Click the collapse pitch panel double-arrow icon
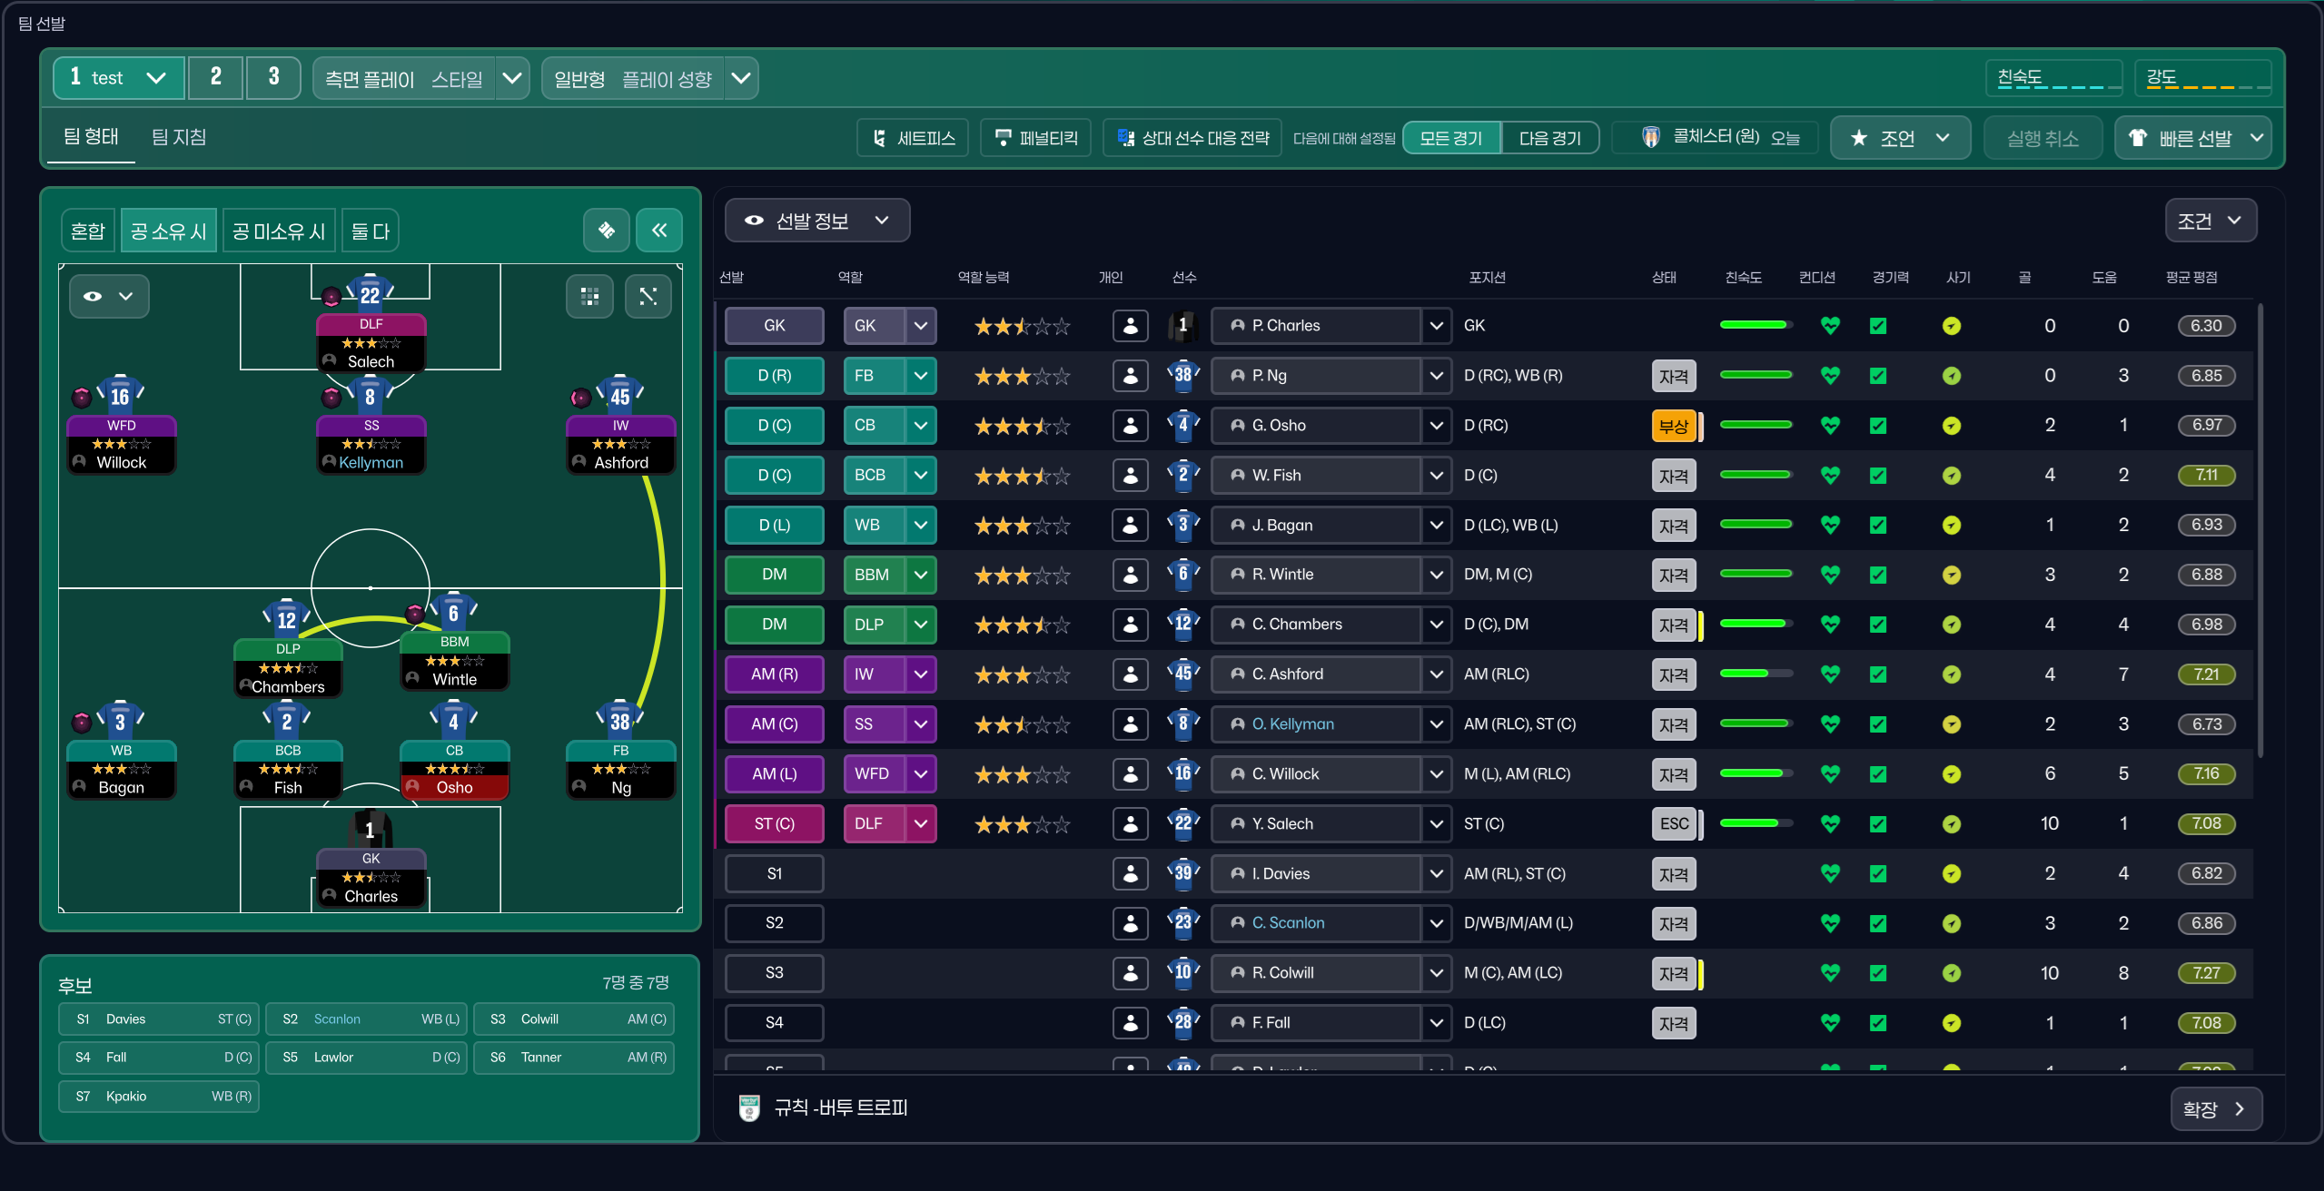Viewport: 2324px width, 1191px height. click(658, 231)
